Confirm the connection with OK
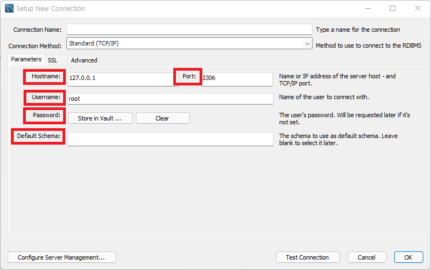Screen dimensions: 431x270 [409, 257]
